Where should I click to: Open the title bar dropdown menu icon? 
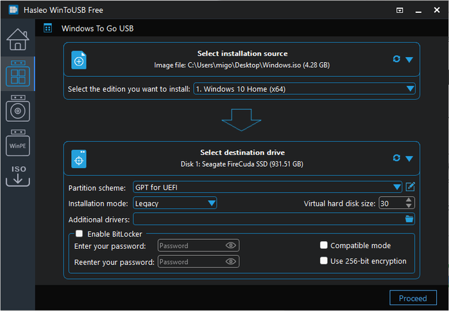pyautogui.click(x=400, y=10)
